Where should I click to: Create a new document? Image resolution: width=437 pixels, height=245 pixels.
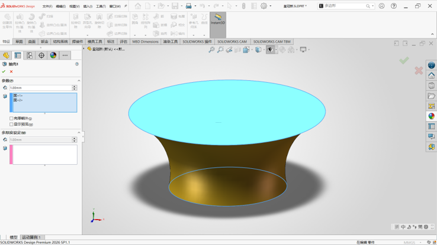pos(147,6)
